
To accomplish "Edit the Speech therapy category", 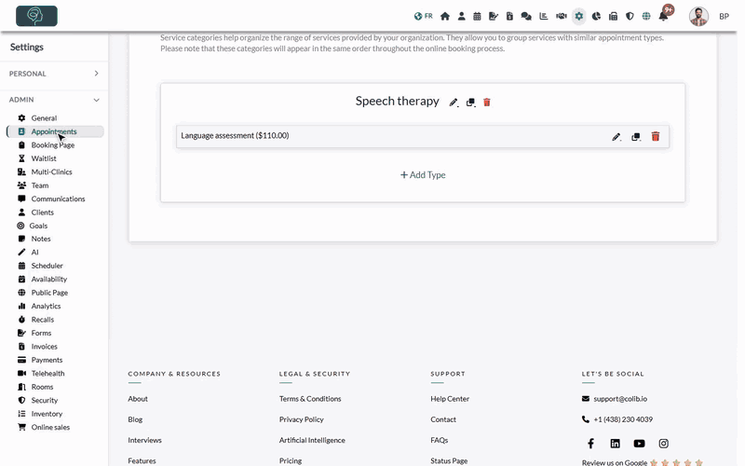I will pos(454,103).
